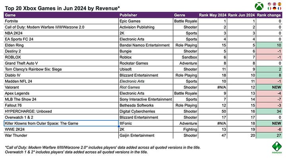
Task: Select the 'Gaijin Entertainment' cell
Action: pyautogui.click(x=146, y=135)
